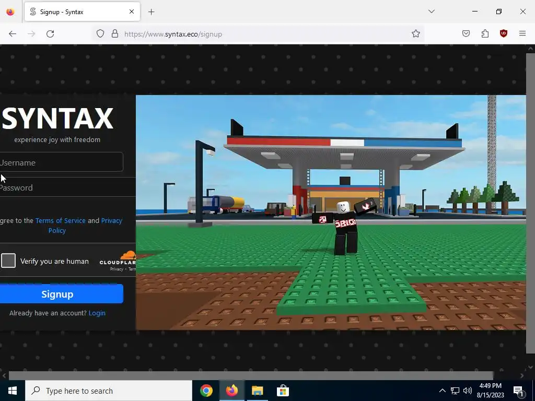Bookmark this page with the star icon
Viewport: 535px width, 401px height.
(x=415, y=33)
